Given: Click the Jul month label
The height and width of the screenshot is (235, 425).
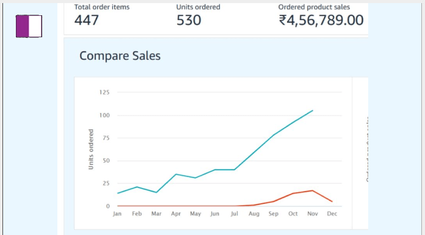Looking at the screenshot, I should click(x=234, y=214).
